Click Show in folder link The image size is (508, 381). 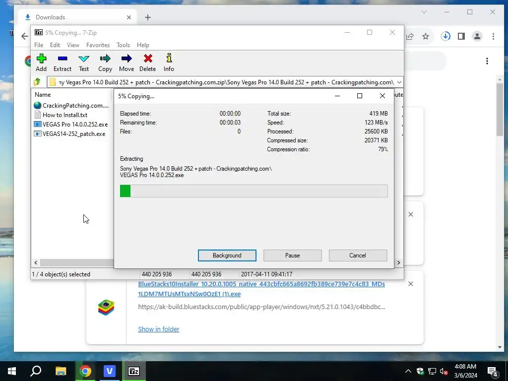[158, 329]
